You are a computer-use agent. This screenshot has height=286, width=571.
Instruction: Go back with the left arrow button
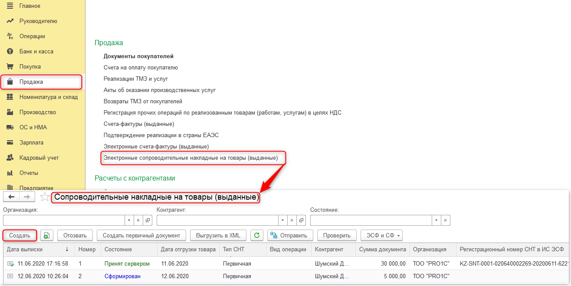click(x=11, y=197)
